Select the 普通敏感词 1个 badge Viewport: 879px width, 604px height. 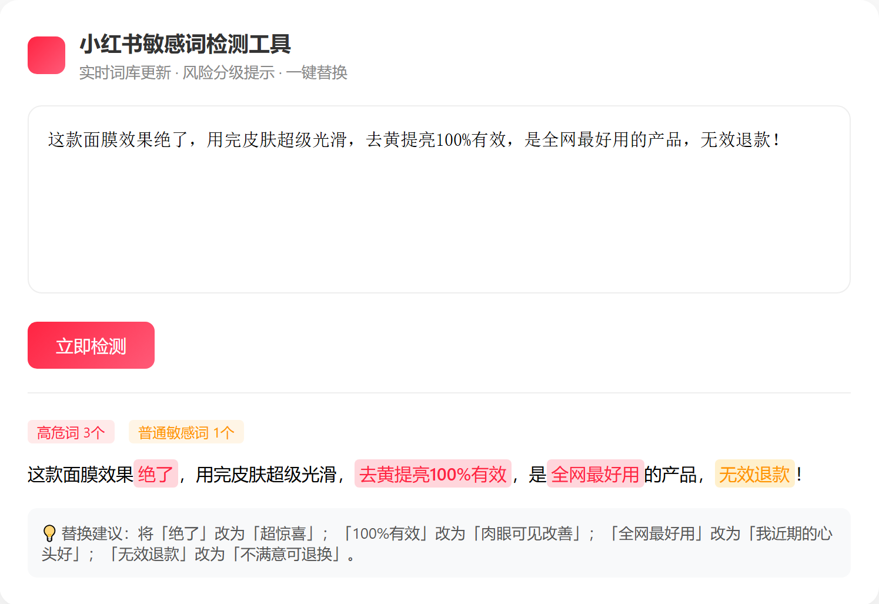tap(186, 432)
